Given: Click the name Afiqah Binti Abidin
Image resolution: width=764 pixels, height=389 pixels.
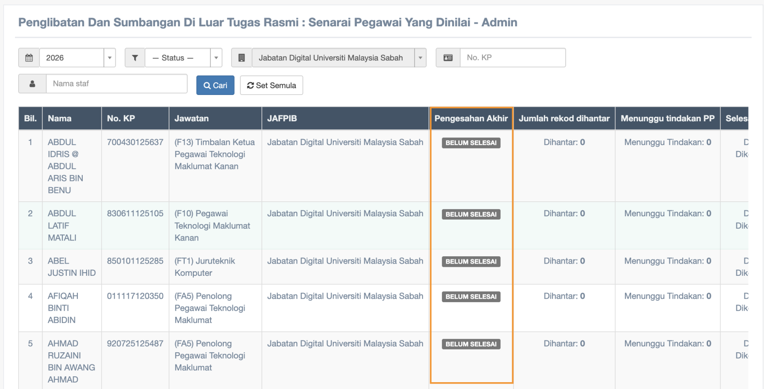Looking at the screenshot, I should pos(63,308).
